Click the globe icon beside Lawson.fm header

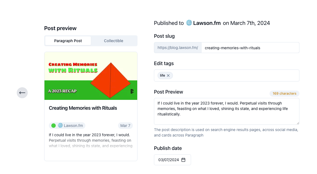coord(189,23)
